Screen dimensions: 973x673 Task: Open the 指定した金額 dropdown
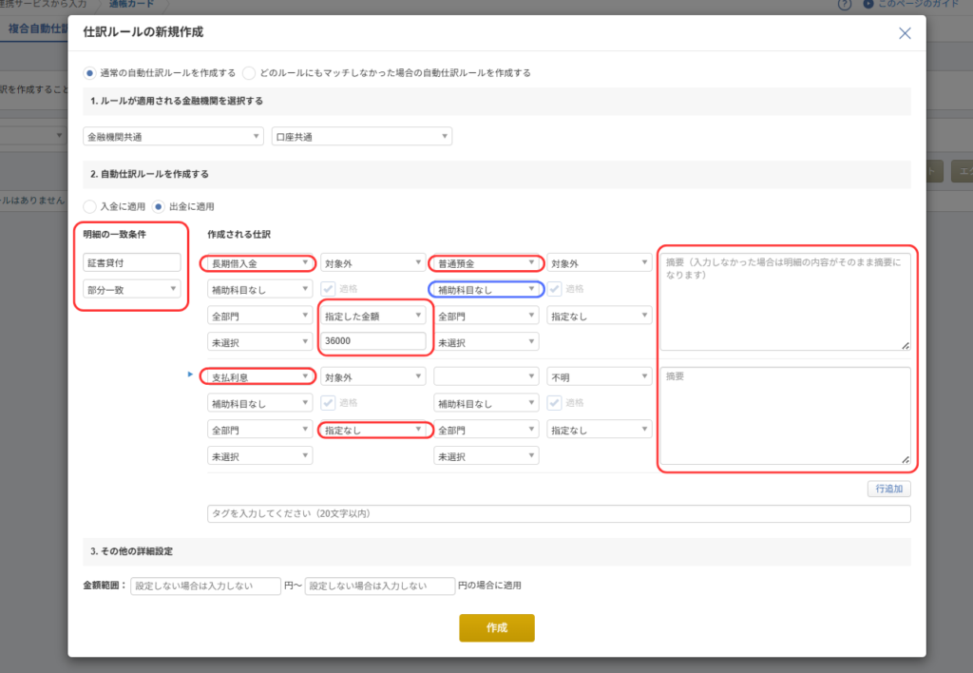point(372,315)
